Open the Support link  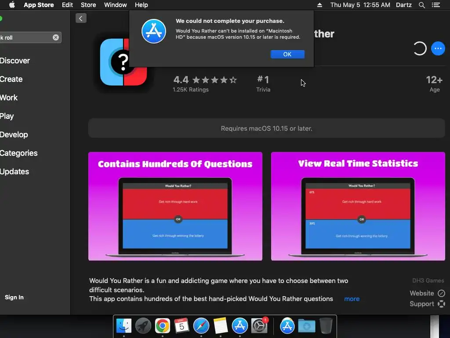tap(421, 304)
